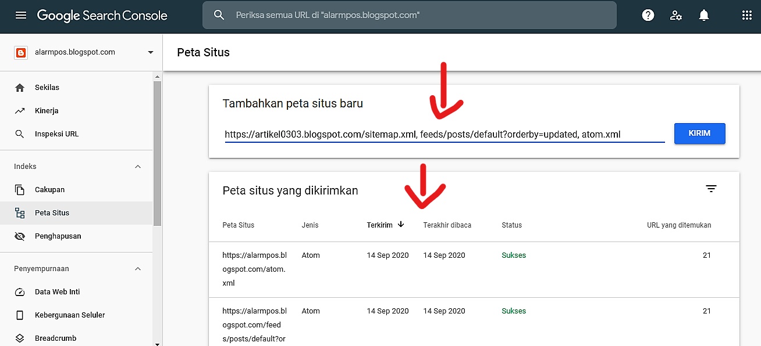Open user and permission settings icon
The height and width of the screenshot is (346, 761).
click(x=676, y=16)
